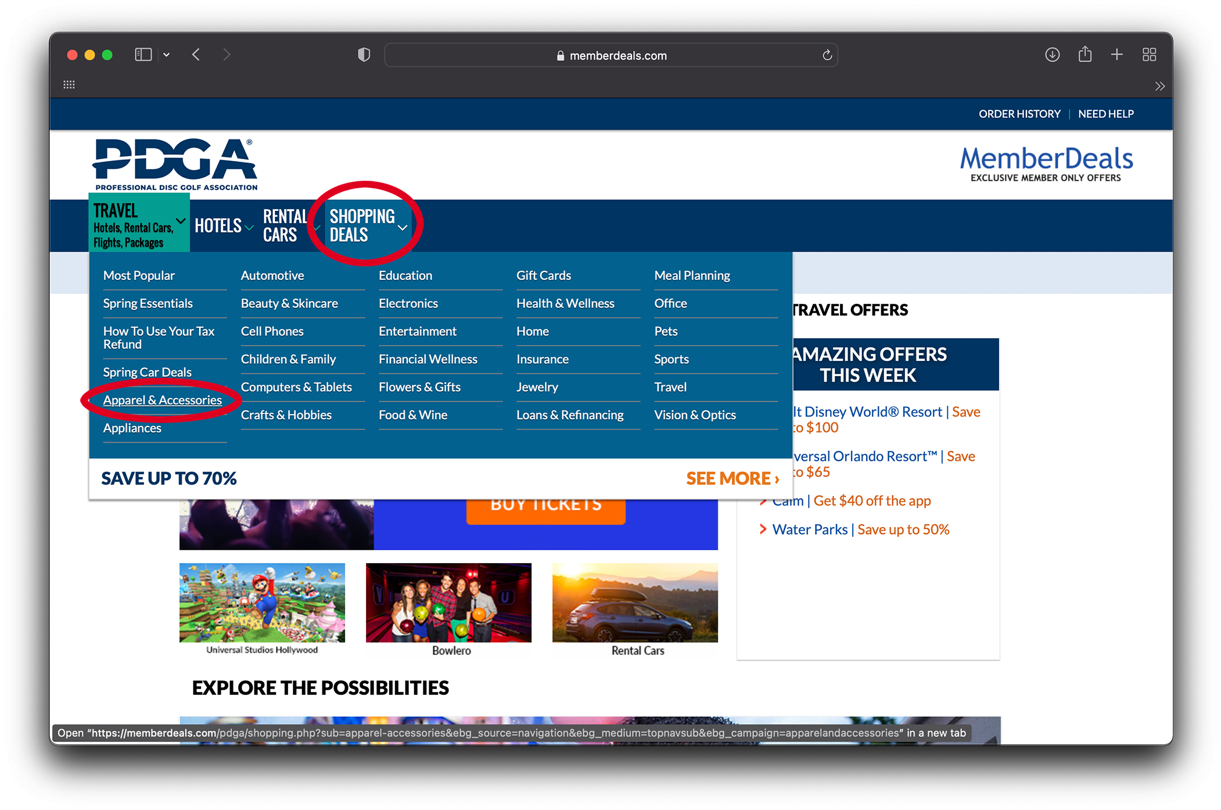1221x810 pixels.
Task: Open Meal Planning category
Action: [x=692, y=275]
